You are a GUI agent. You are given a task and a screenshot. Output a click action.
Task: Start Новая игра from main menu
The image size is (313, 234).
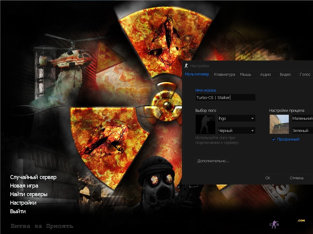[24, 186]
